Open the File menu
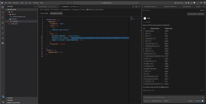This screenshot has height=104, width=206. (6, 3)
